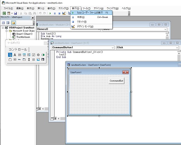Select the OptionButton tool in toolbox
Viewport: 181px width, 145px height.
pos(38,55)
